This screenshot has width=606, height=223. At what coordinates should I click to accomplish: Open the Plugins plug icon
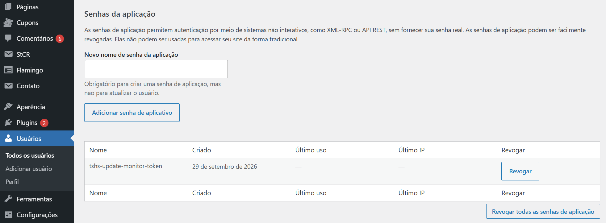pyautogui.click(x=8, y=122)
